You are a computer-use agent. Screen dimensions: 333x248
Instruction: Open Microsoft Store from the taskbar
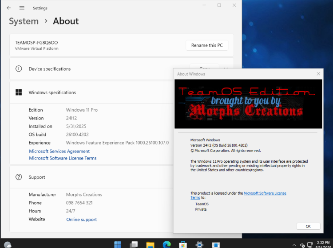(x=183, y=244)
